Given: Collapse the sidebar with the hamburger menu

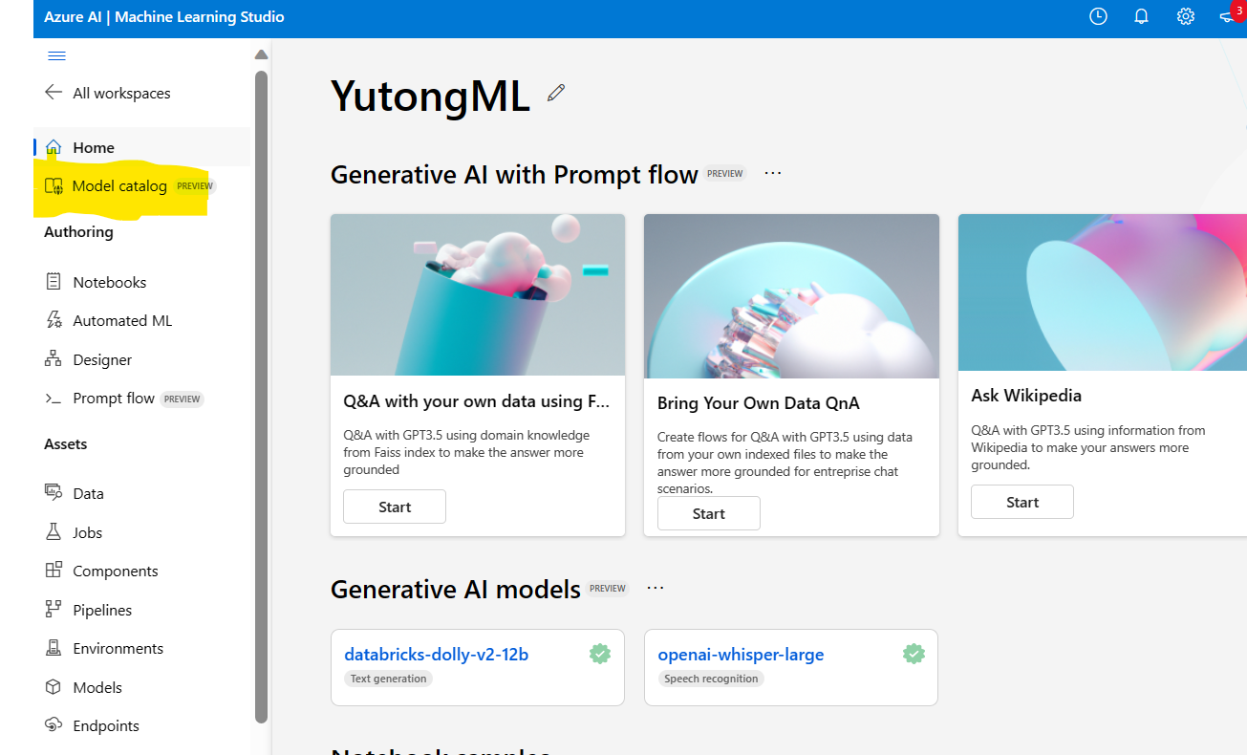Looking at the screenshot, I should pos(56,55).
